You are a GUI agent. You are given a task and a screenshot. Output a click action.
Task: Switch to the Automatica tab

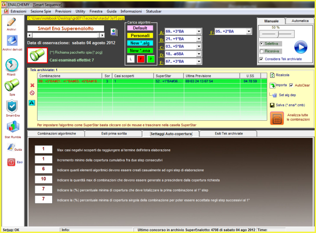click(x=300, y=21)
